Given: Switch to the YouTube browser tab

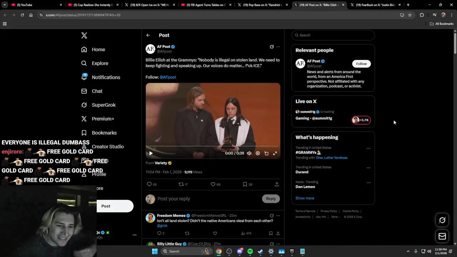Looking at the screenshot, I should click(36, 5).
